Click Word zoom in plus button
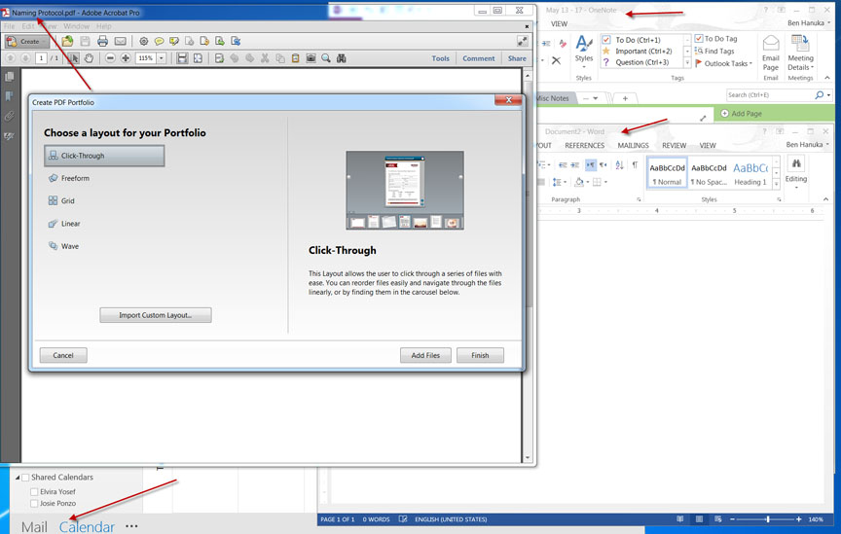 (x=798, y=519)
